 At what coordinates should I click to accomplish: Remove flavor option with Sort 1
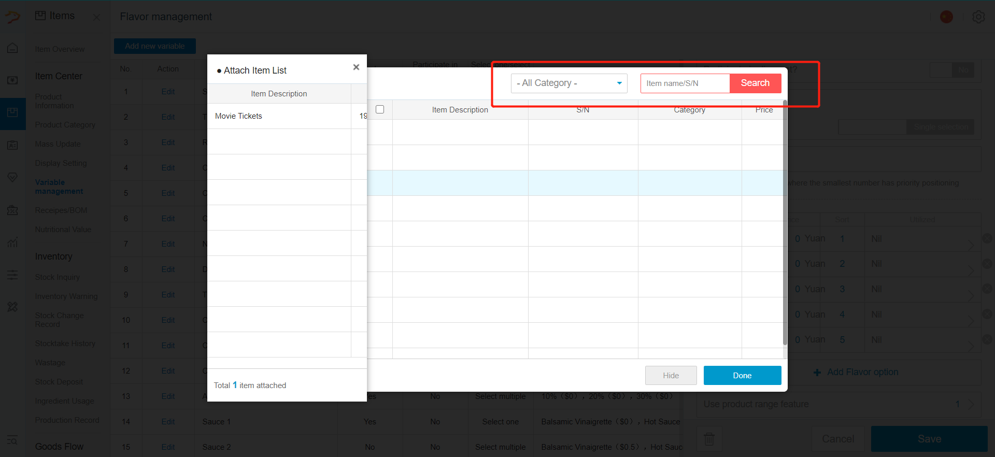pos(987,238)
